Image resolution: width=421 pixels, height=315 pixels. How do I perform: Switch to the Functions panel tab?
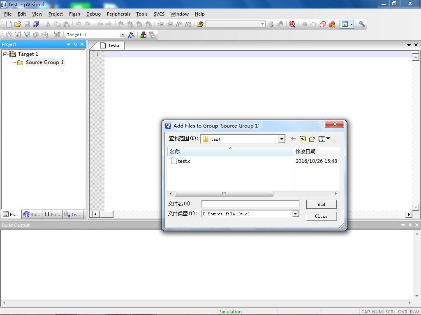click(x=52, y=214)
